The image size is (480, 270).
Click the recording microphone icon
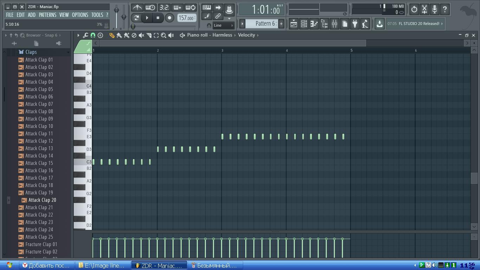435,9
